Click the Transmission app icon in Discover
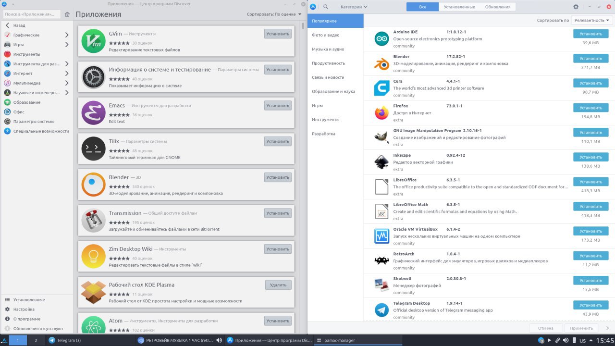This screenshot has width=615, height=346. click(x=93, y=220)
